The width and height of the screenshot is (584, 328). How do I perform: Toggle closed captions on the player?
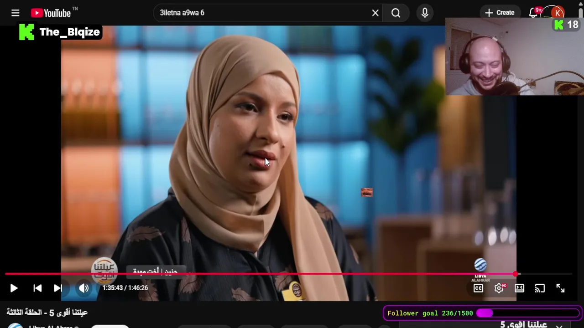[x=478, y=288]
